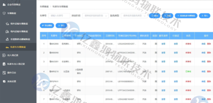213x103 pixels.
Task: Select 车辆备案 in the breadcrumb
Action: point(44,6)
